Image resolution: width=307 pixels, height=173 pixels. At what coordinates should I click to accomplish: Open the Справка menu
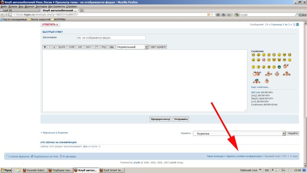71,6
